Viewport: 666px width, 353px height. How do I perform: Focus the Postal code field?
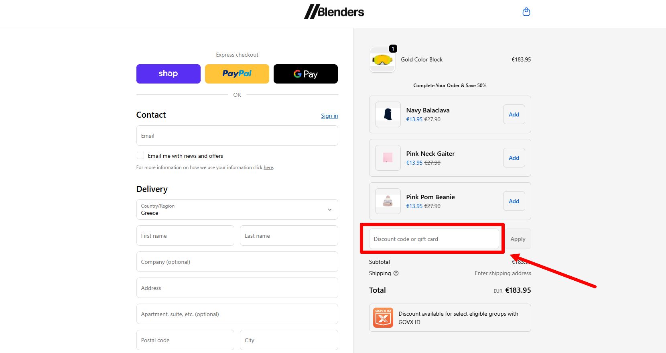pos(185,340)
